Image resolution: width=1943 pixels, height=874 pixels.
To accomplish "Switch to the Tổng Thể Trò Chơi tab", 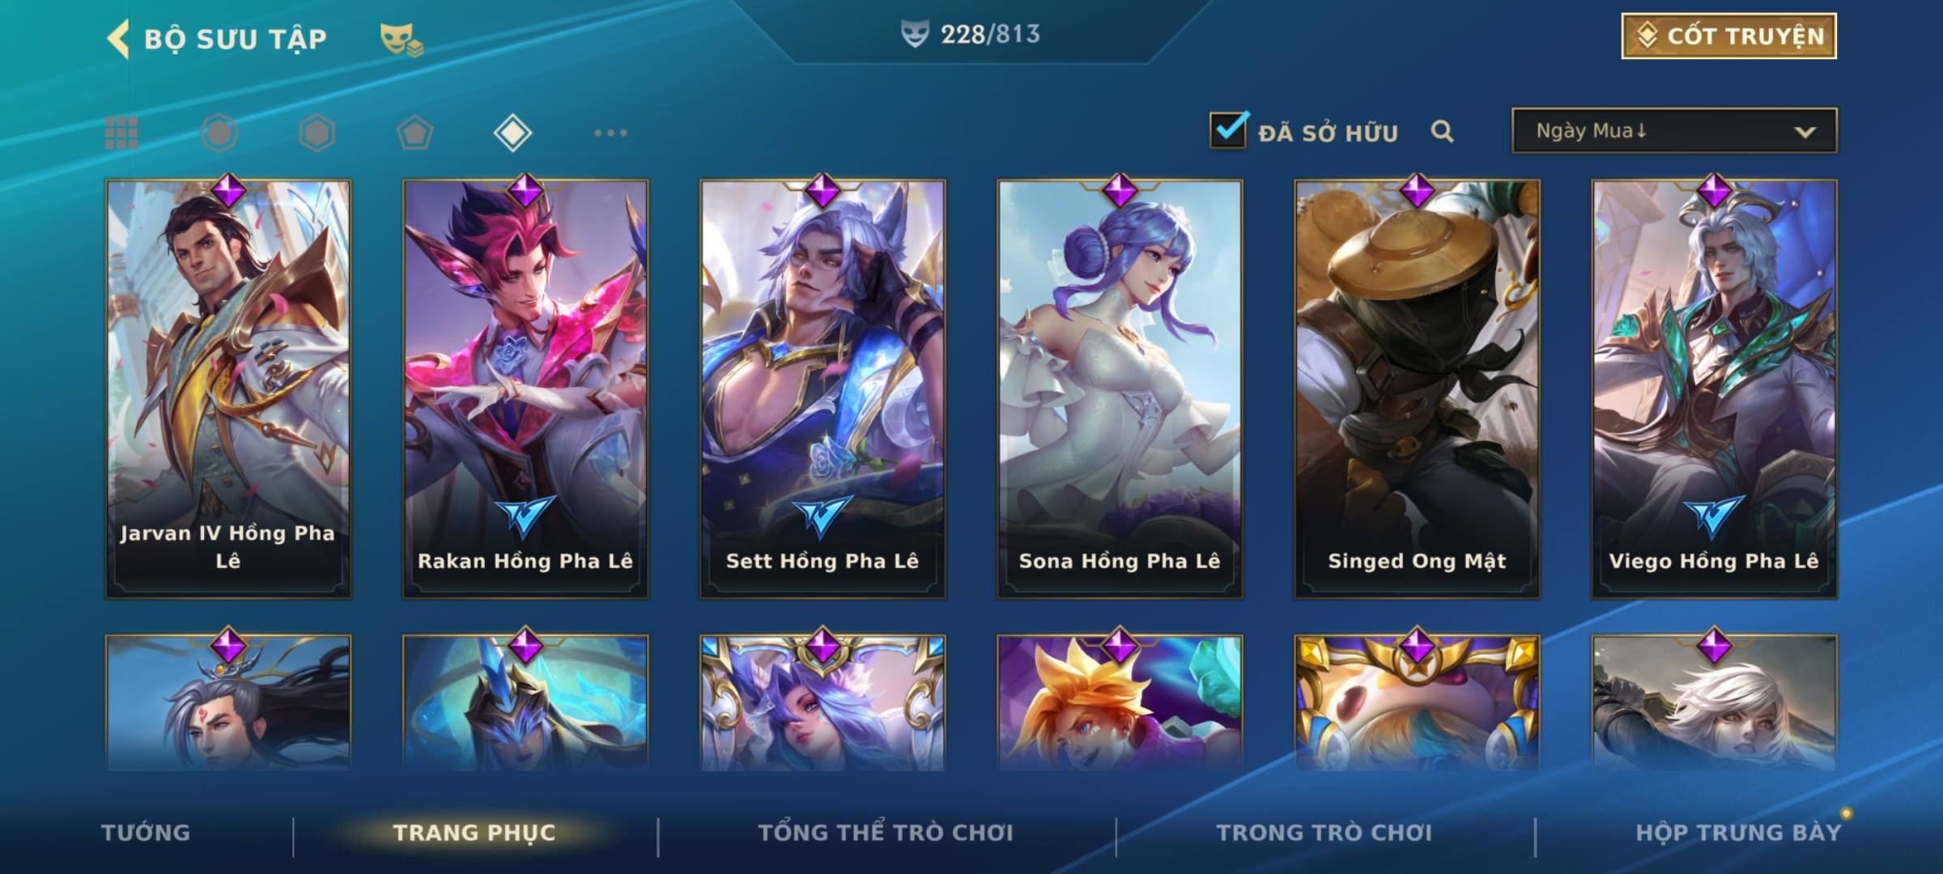I will (x=886, y=832).
